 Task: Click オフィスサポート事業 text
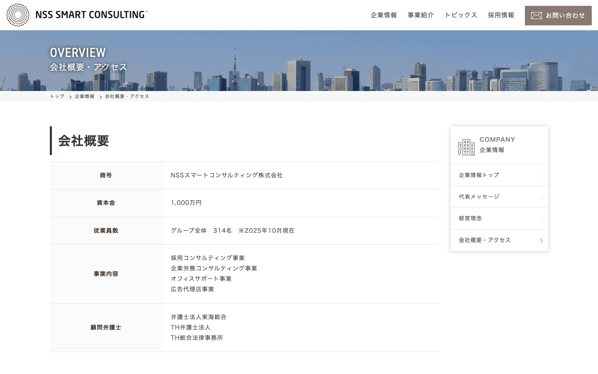[x=201, y=279]
